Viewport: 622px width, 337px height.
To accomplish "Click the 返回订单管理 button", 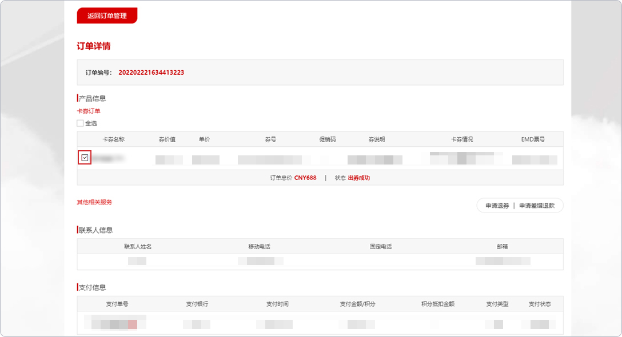I will click(107, 16).
